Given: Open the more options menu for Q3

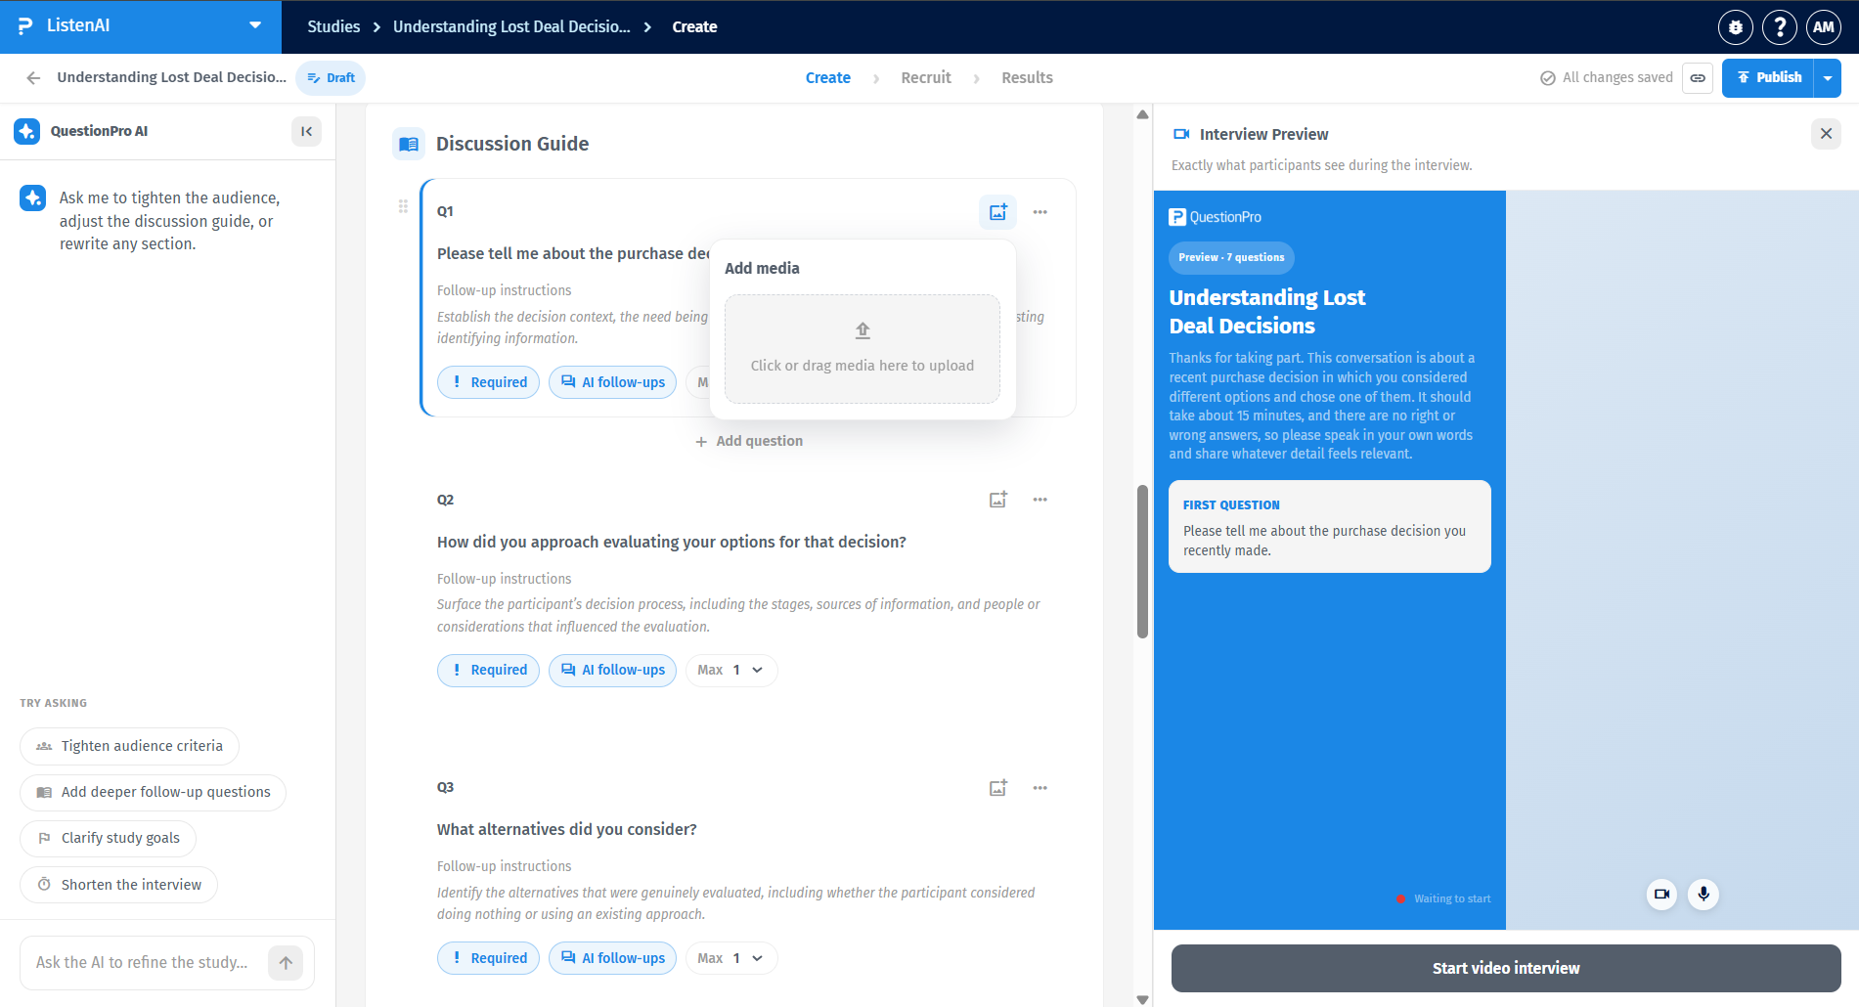Looking at the screenshot, I should tap(1040, 788).
